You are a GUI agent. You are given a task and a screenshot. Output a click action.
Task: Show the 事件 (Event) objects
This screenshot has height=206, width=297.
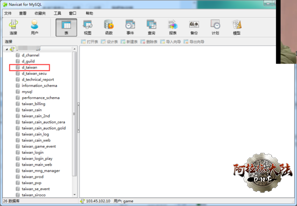point(130,27)
